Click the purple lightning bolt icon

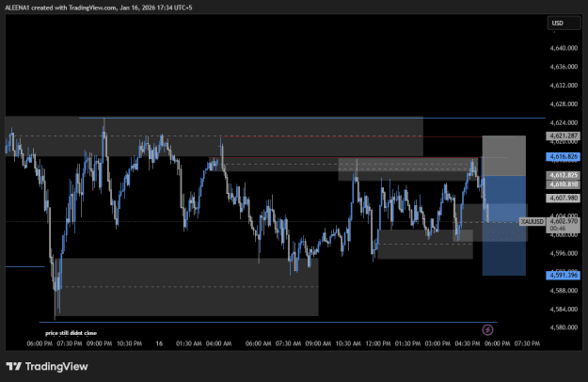point(487,330)
